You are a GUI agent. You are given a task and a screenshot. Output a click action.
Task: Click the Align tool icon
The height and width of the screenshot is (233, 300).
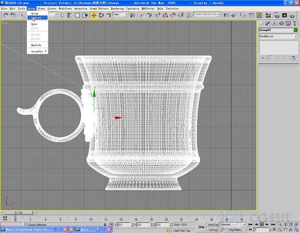click(x=234, y=15)
